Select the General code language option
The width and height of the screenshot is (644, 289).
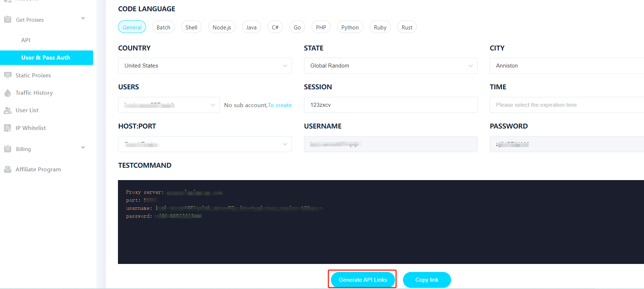coord(132,27)
